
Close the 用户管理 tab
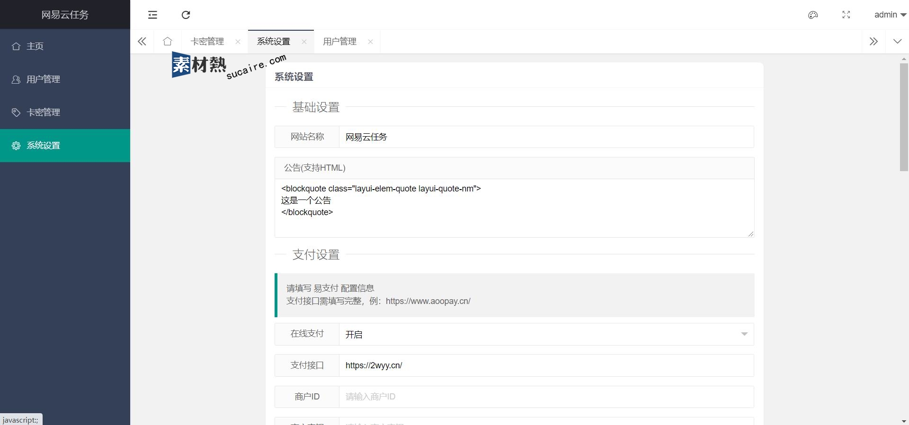point(370,42)
